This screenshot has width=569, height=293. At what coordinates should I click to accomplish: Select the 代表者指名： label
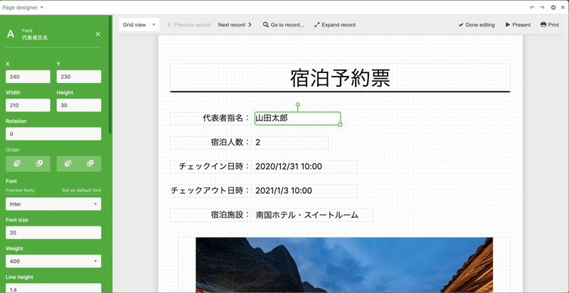[x=211, y=118]
